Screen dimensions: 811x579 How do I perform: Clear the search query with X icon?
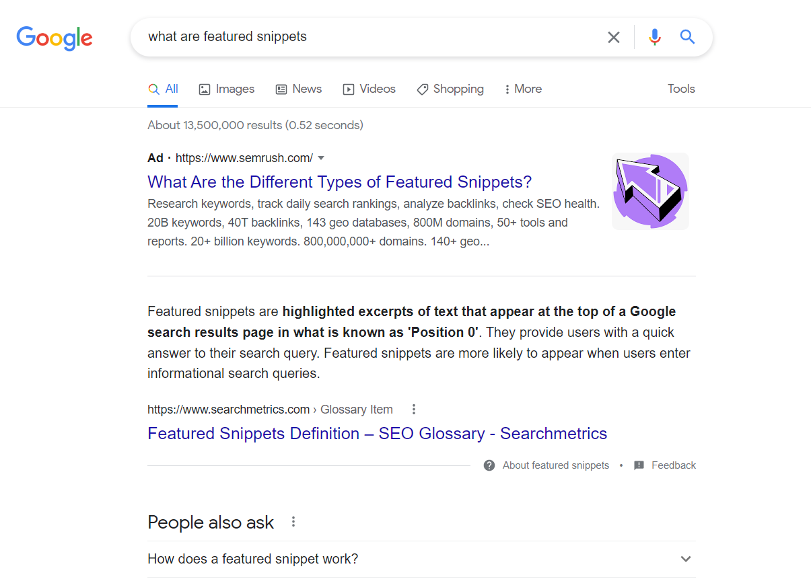(x=613, y=38)
